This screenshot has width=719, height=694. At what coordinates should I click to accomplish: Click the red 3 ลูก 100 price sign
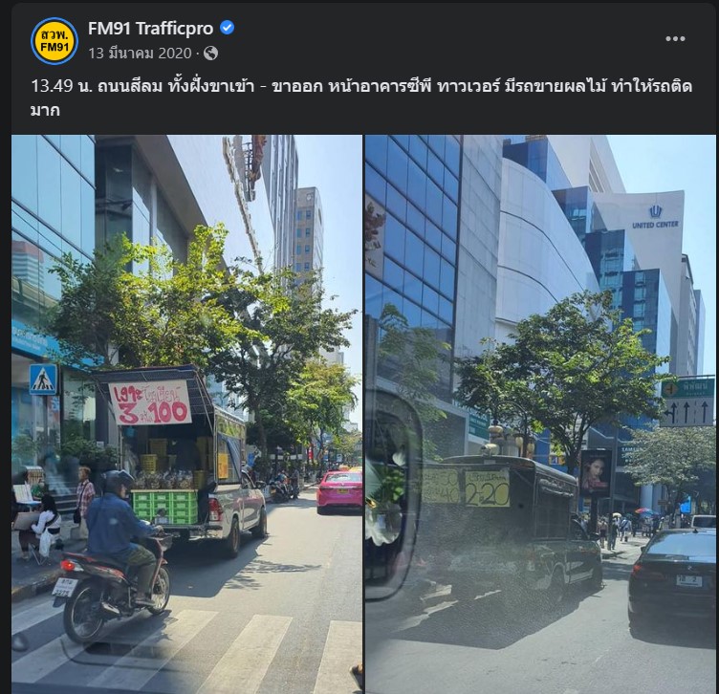150,403
